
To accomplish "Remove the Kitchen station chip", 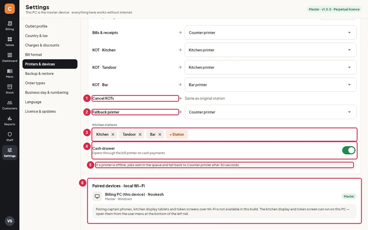I will (113, 134).
